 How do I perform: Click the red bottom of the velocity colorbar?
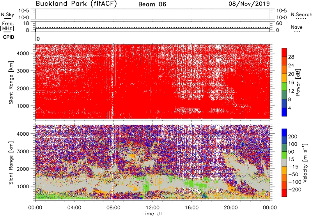tap(284, 193)
